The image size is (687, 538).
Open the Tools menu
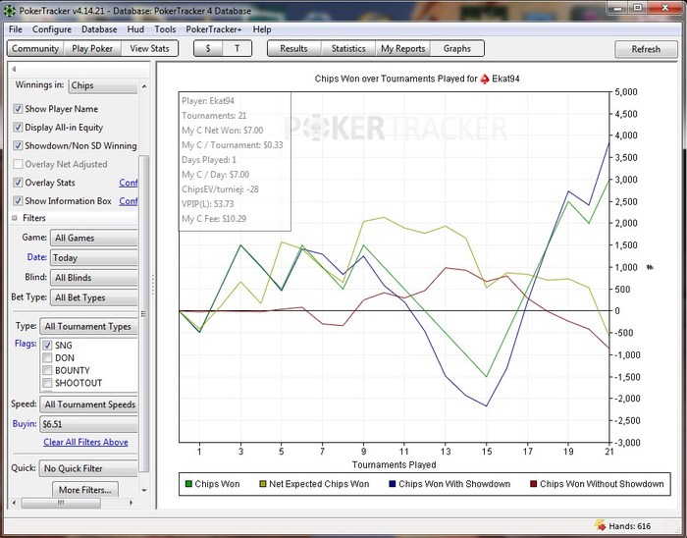pos(165,29)
